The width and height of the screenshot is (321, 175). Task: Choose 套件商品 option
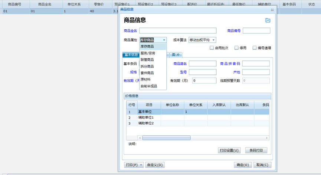[153, 73]
